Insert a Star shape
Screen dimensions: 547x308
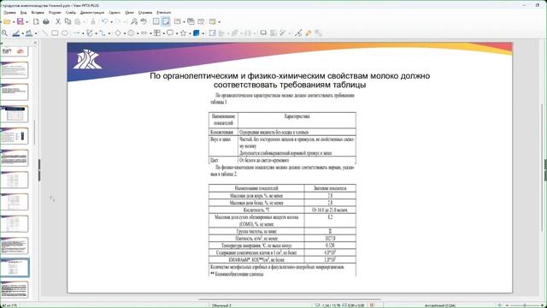point(183,33)
